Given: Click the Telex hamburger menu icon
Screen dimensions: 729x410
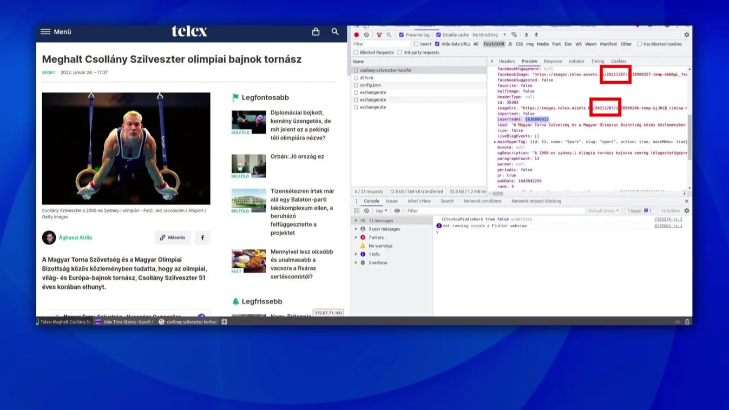Looking at the screenshot, I should (x=45, y=31).
